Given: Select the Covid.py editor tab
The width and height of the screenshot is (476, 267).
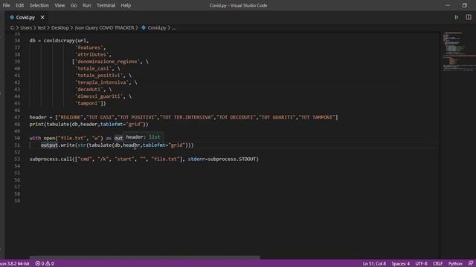Looking at the screenshot, I should coord(25,18).
